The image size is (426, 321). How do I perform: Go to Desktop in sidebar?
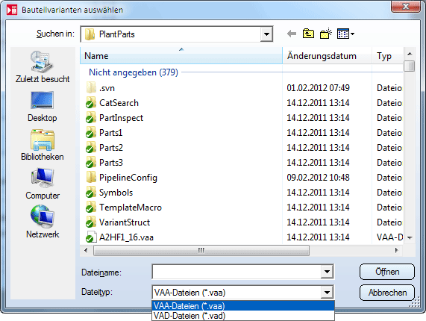pos(43,107)
